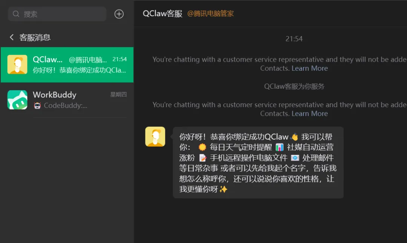Click the 星期四 date on WorkBuddy row
The height and width of the screenshot is (243, 407).
[119, 94]
